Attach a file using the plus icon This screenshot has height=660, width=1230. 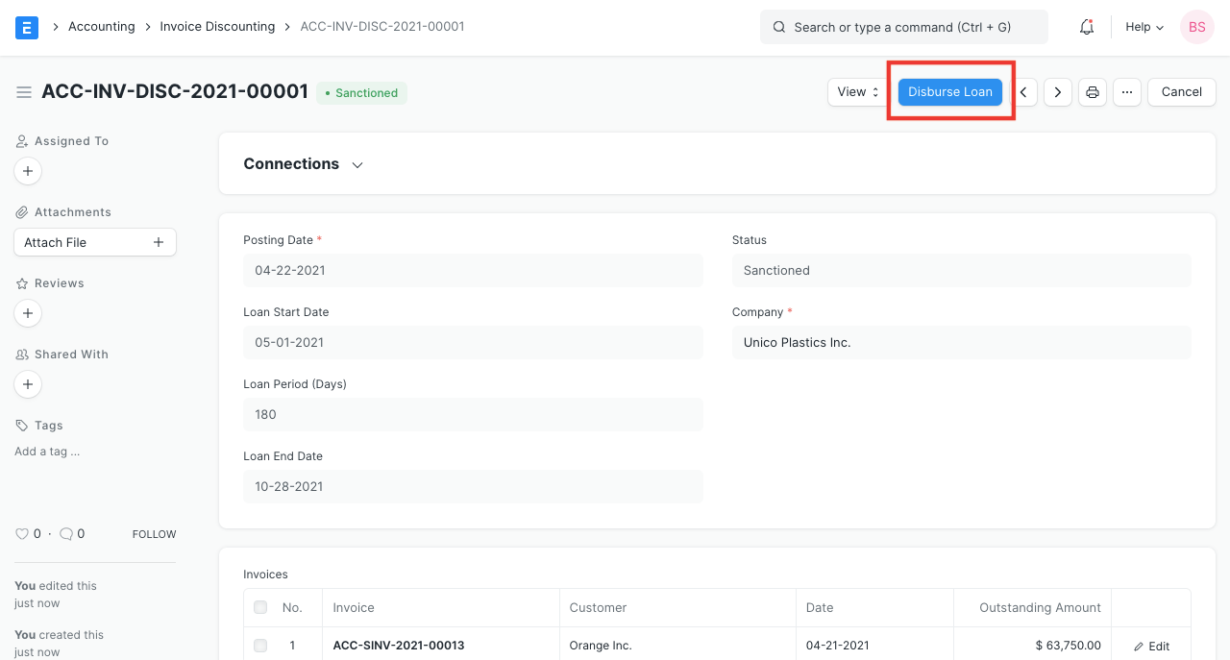click(x=159, y=242)
